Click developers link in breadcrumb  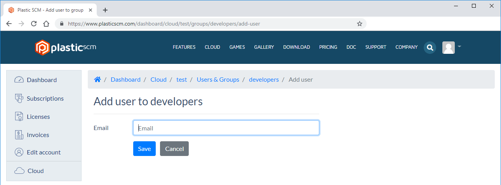coord(264,79)
